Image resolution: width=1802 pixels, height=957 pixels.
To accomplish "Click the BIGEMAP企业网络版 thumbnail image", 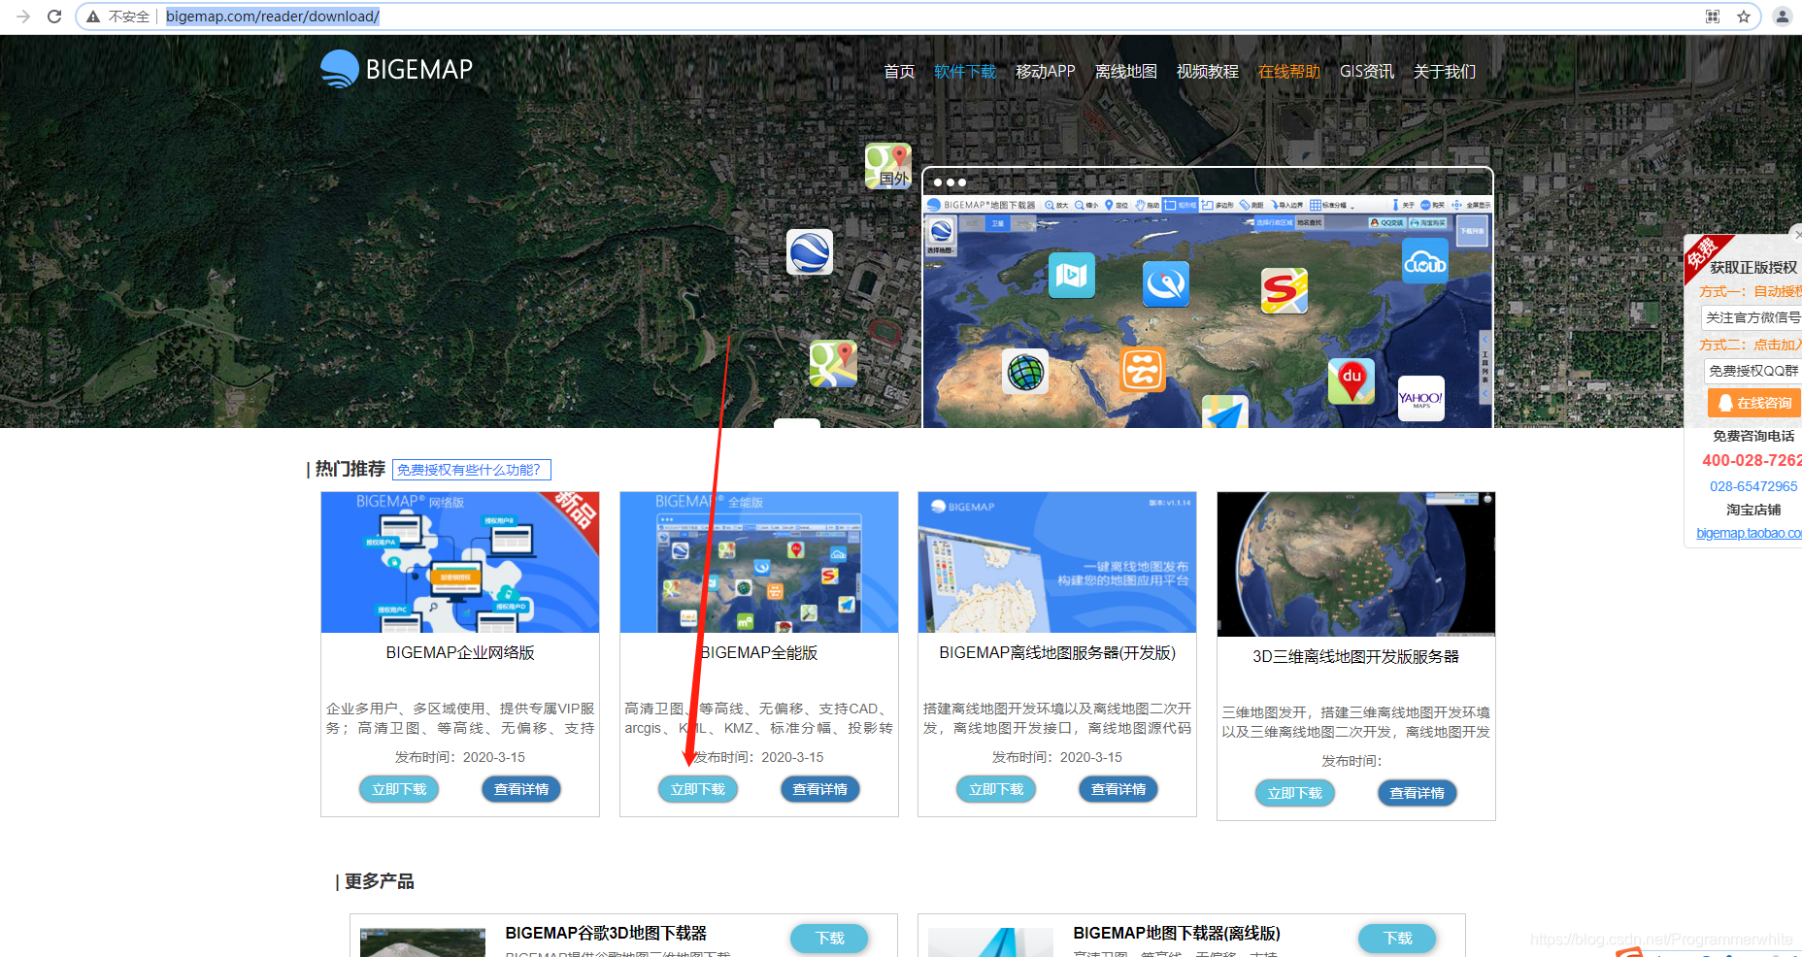I will point(460,562).
